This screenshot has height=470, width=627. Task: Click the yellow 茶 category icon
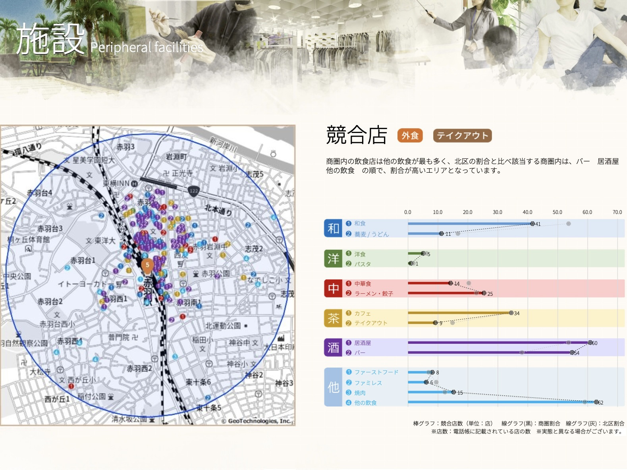[333, 318]
